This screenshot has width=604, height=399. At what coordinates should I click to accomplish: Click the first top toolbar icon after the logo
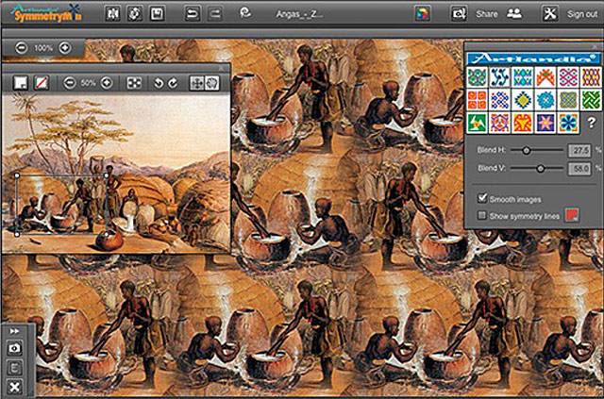(x=112, y=14)
